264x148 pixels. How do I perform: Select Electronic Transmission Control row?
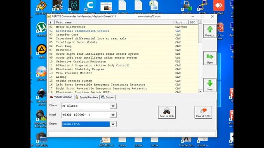(123, 31)
